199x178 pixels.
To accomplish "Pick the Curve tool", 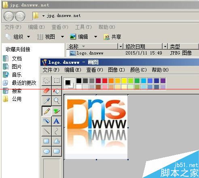I will (x=57, y=131).
